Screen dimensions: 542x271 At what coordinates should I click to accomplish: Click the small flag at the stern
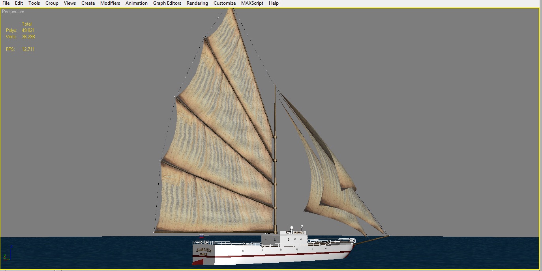[x=202, y=237]
